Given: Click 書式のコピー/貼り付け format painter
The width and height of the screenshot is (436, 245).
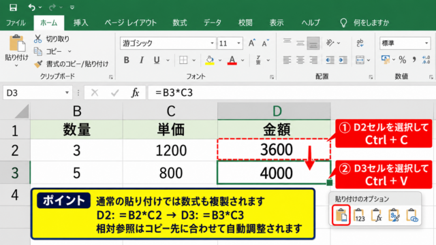Looking at the screenshot, I should (x=71, y=64).
